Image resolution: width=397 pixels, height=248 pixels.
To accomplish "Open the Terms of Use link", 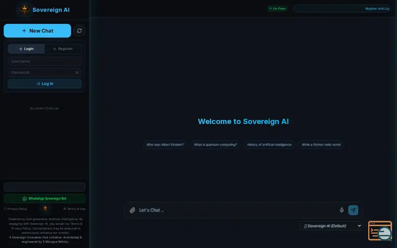I will (74, 209).
